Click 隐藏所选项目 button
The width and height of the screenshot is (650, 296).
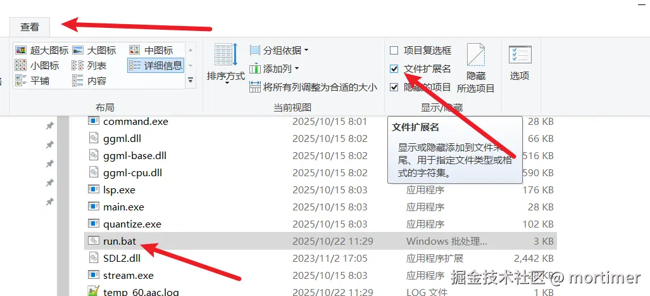coord(476,68)
